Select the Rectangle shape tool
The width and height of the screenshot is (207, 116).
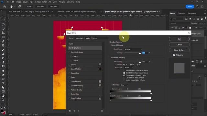3,92
